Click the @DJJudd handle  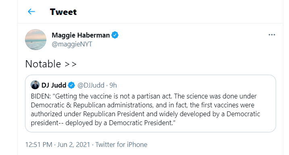[91, 85]
